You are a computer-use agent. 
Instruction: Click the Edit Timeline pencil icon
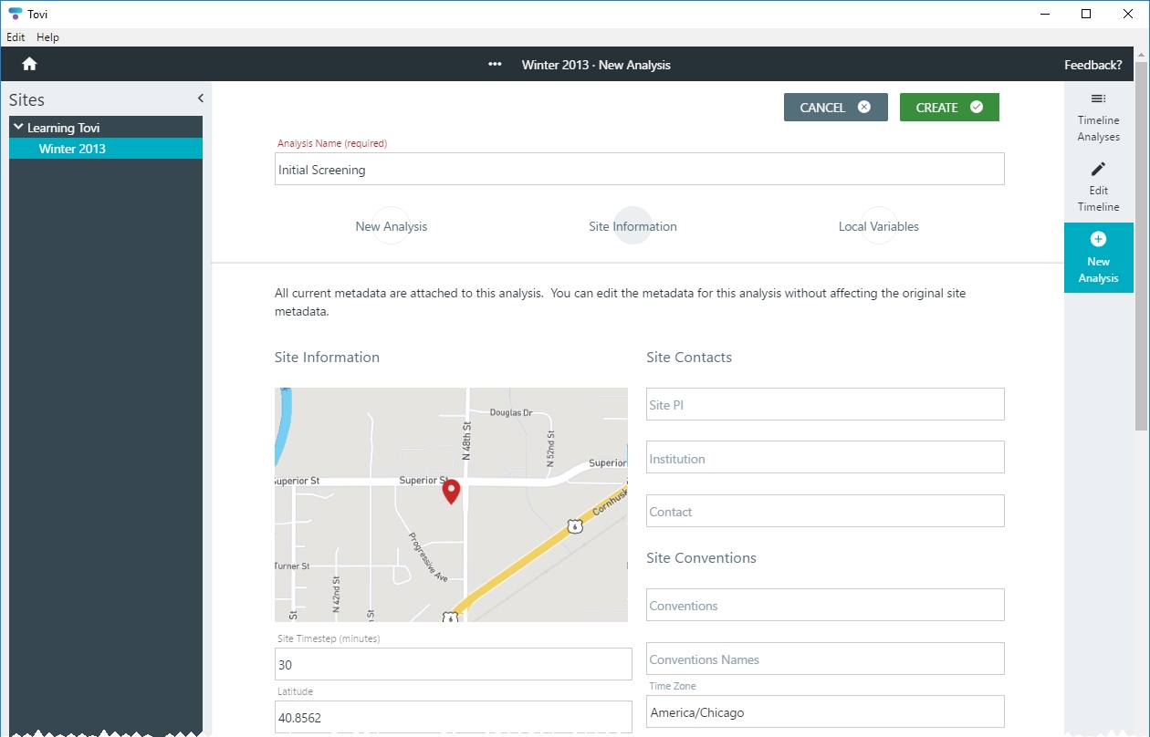[1098, 170]
